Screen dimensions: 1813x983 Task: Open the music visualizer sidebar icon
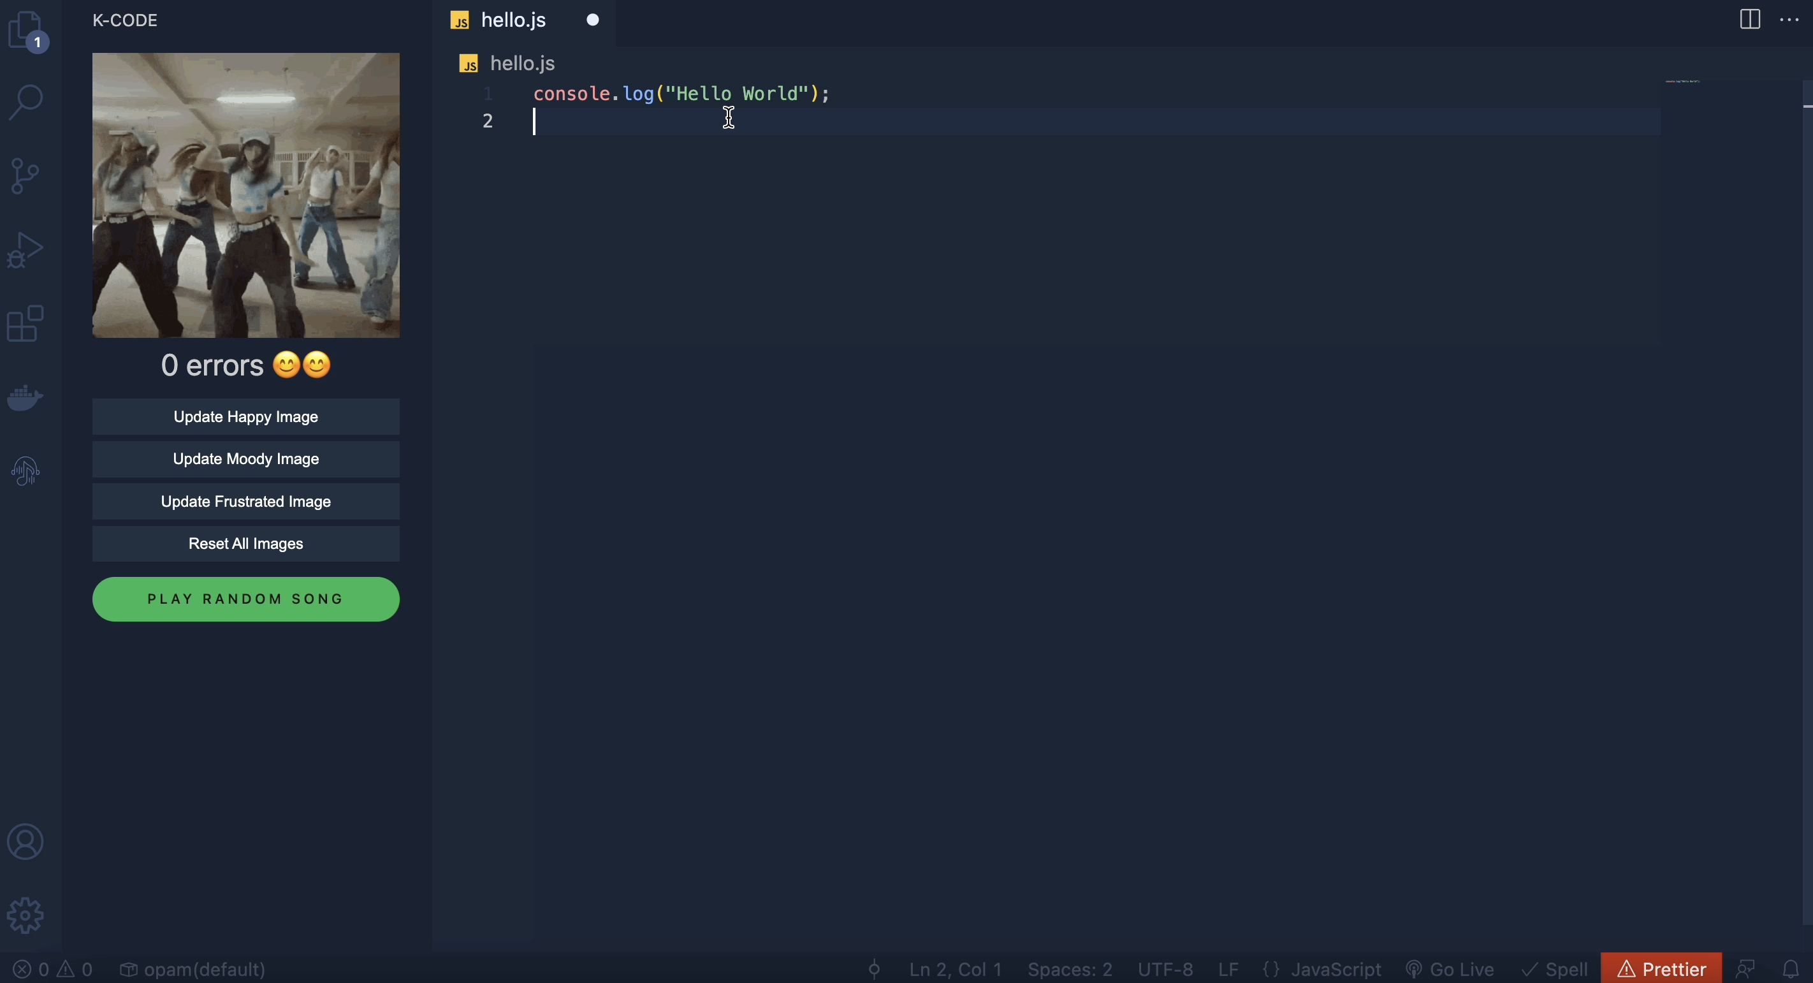coord(25,470)
